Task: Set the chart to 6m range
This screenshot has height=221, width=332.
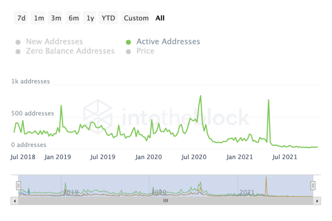Action: tap(74, 18)
